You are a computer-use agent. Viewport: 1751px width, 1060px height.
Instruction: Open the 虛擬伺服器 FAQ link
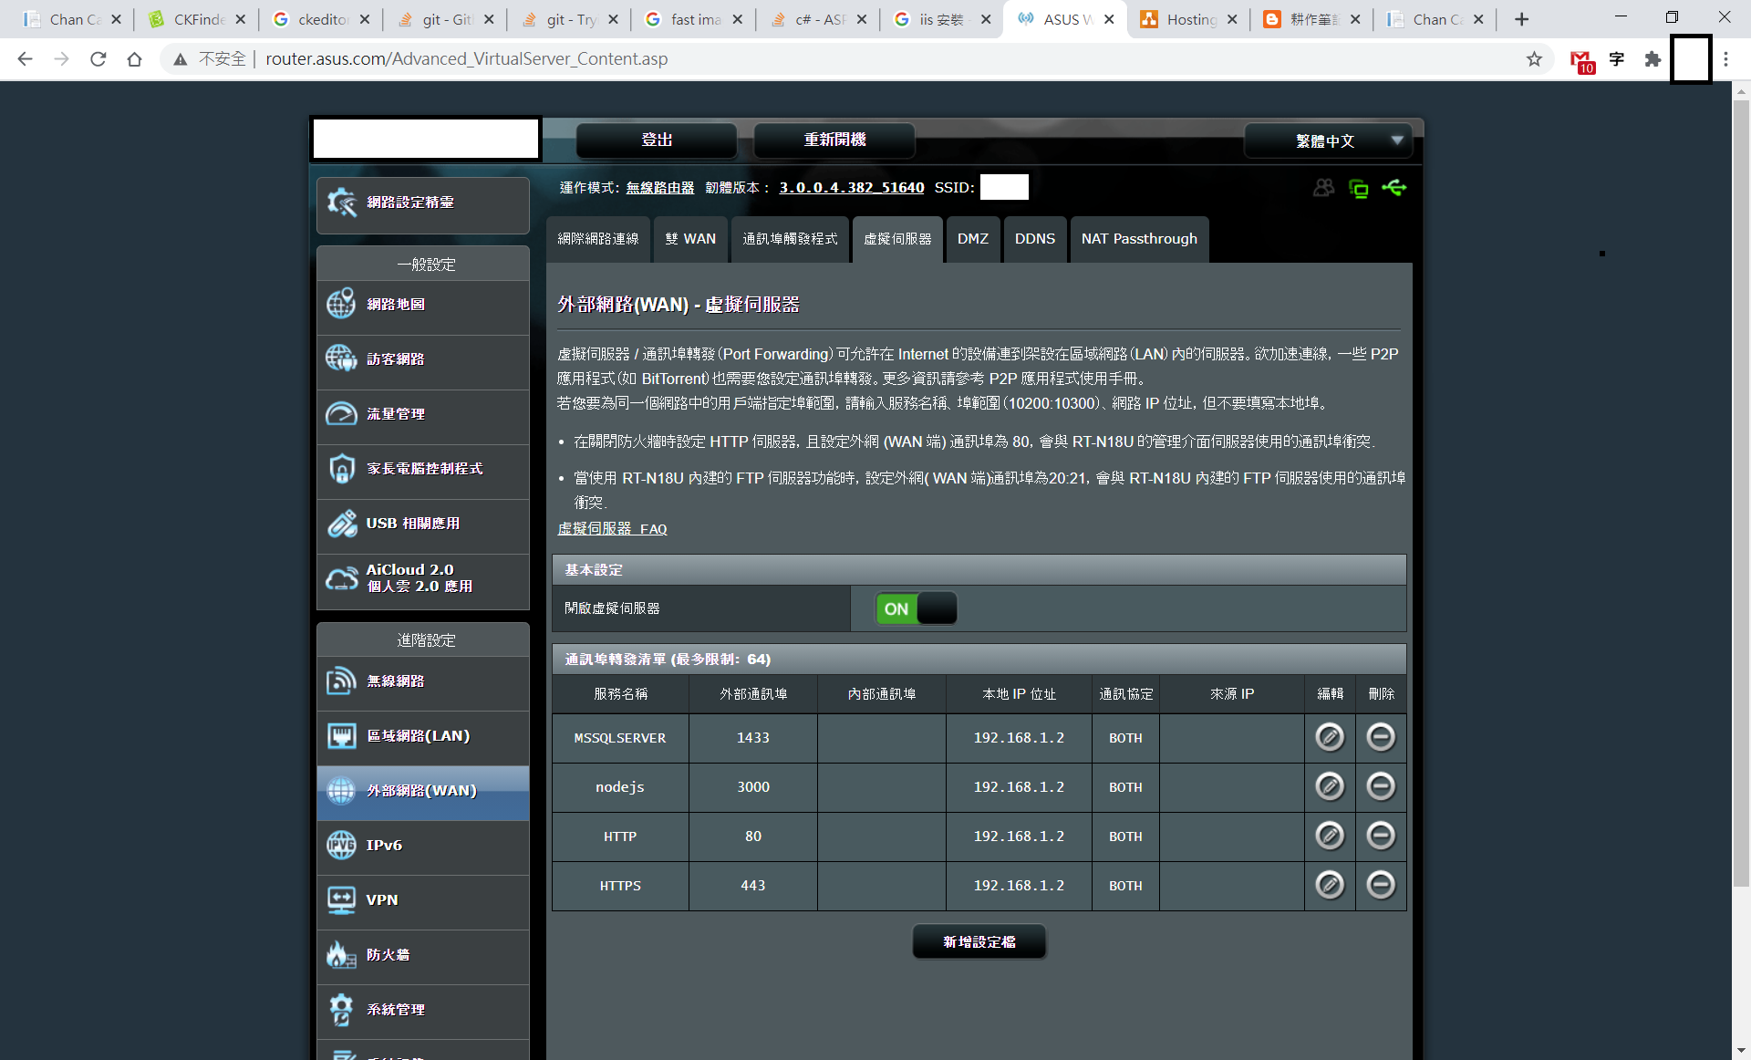[x=612, y=529]
